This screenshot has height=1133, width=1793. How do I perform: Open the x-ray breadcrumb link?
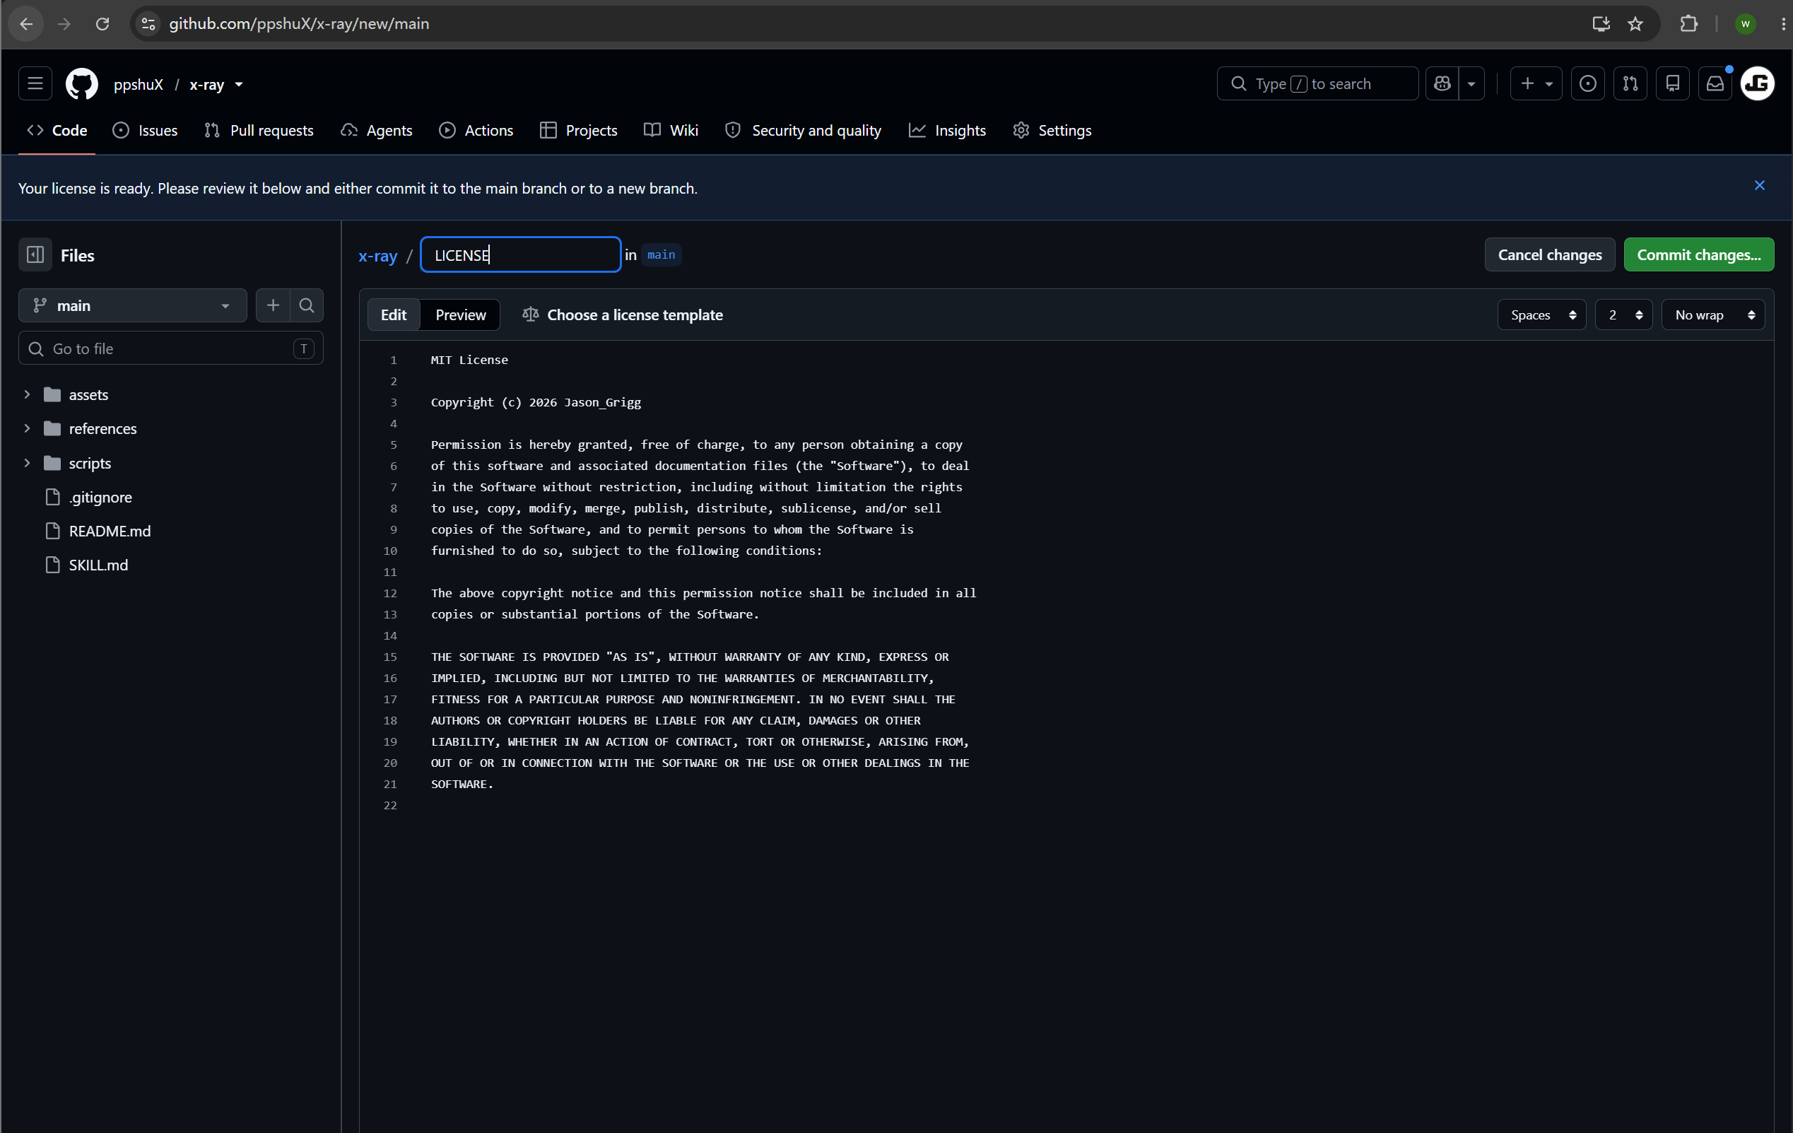tap(377, 255)
